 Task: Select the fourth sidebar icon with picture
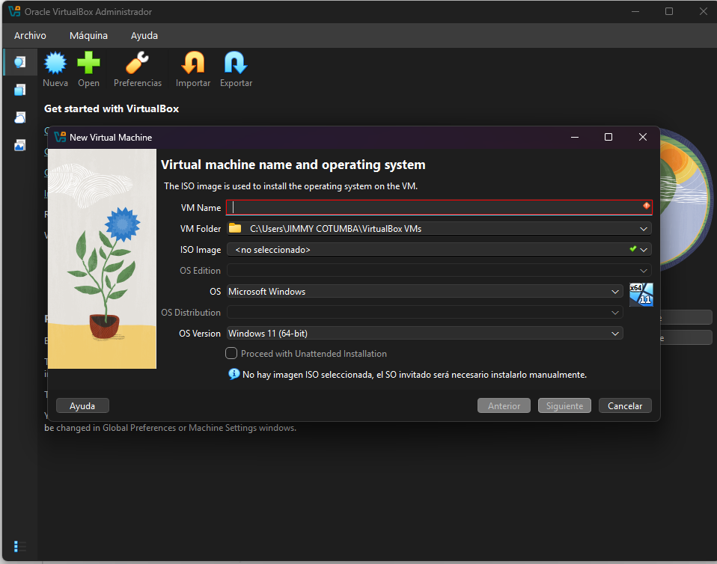19,145
